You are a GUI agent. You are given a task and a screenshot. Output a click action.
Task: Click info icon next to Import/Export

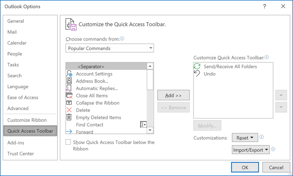click(273, 149)
